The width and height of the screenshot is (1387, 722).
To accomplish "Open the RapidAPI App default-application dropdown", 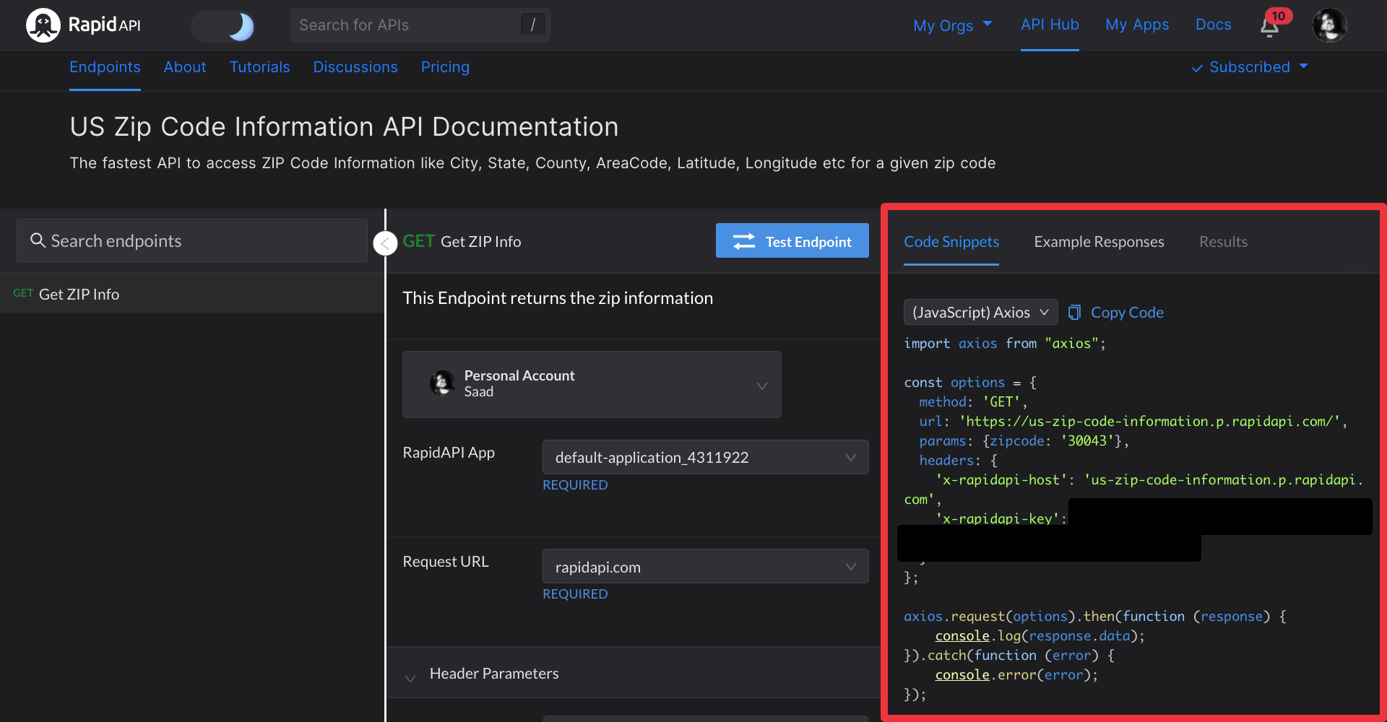I will pyautogui.click(x=705, y=457).
